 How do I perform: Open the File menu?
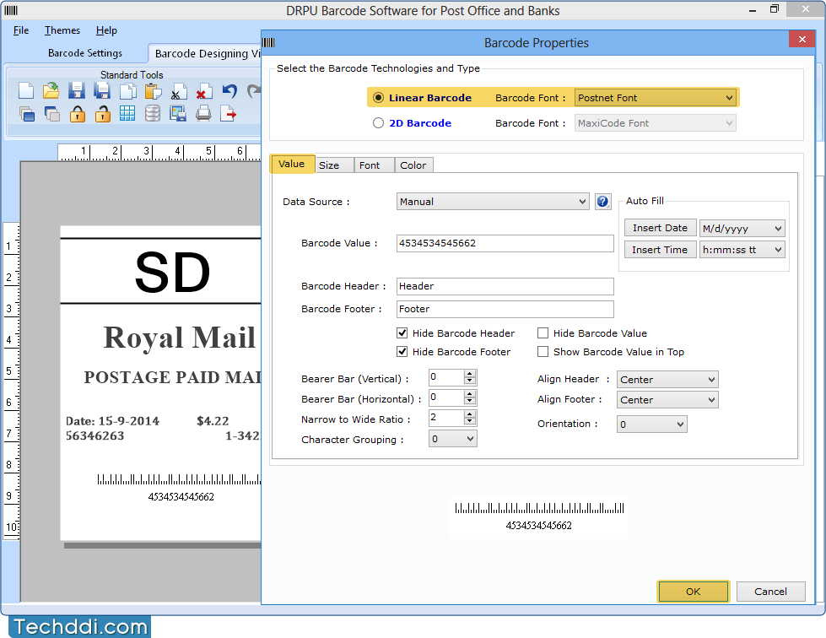[x=21, y=30]
